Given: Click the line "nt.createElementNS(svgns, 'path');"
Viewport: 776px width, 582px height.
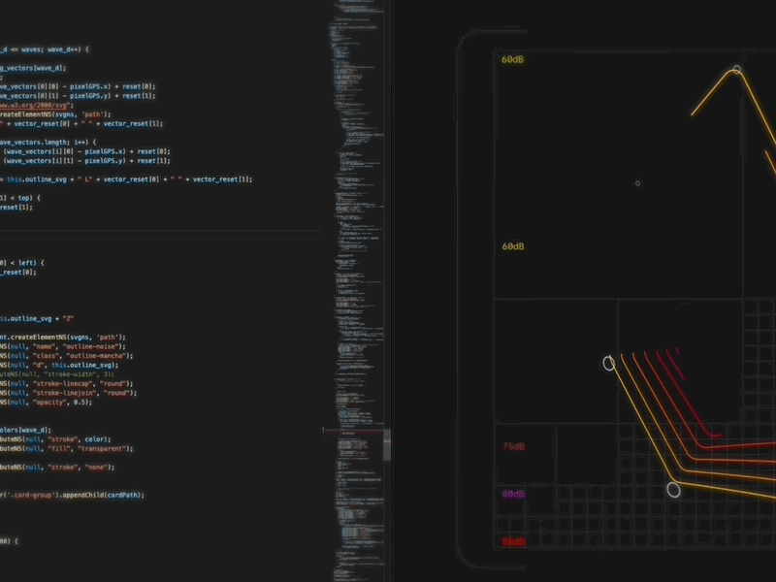Looking at the screenshot, I should tap(63, 337).
